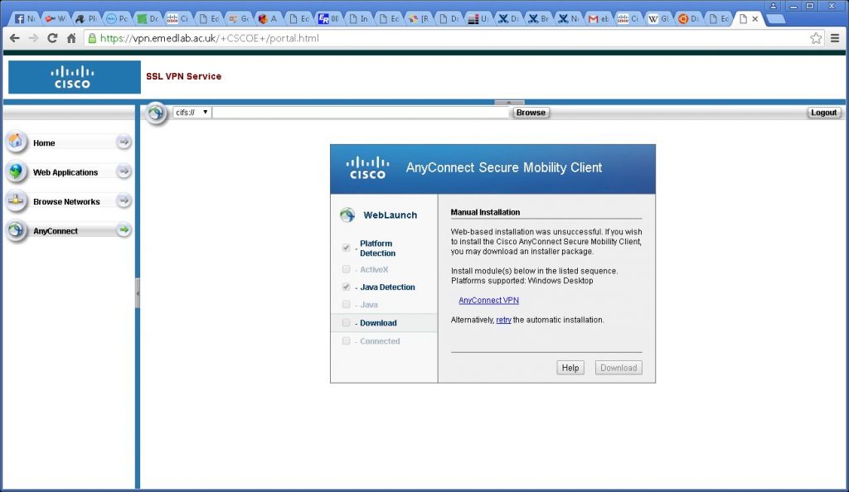This screenshot has width=849, height=492.
Task: Click the Browse Networks icon
Action: (16, 200)
